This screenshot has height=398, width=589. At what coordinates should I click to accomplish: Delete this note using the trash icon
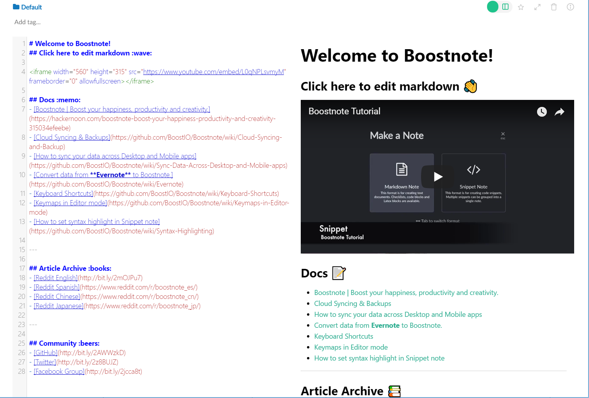[554, 7]
